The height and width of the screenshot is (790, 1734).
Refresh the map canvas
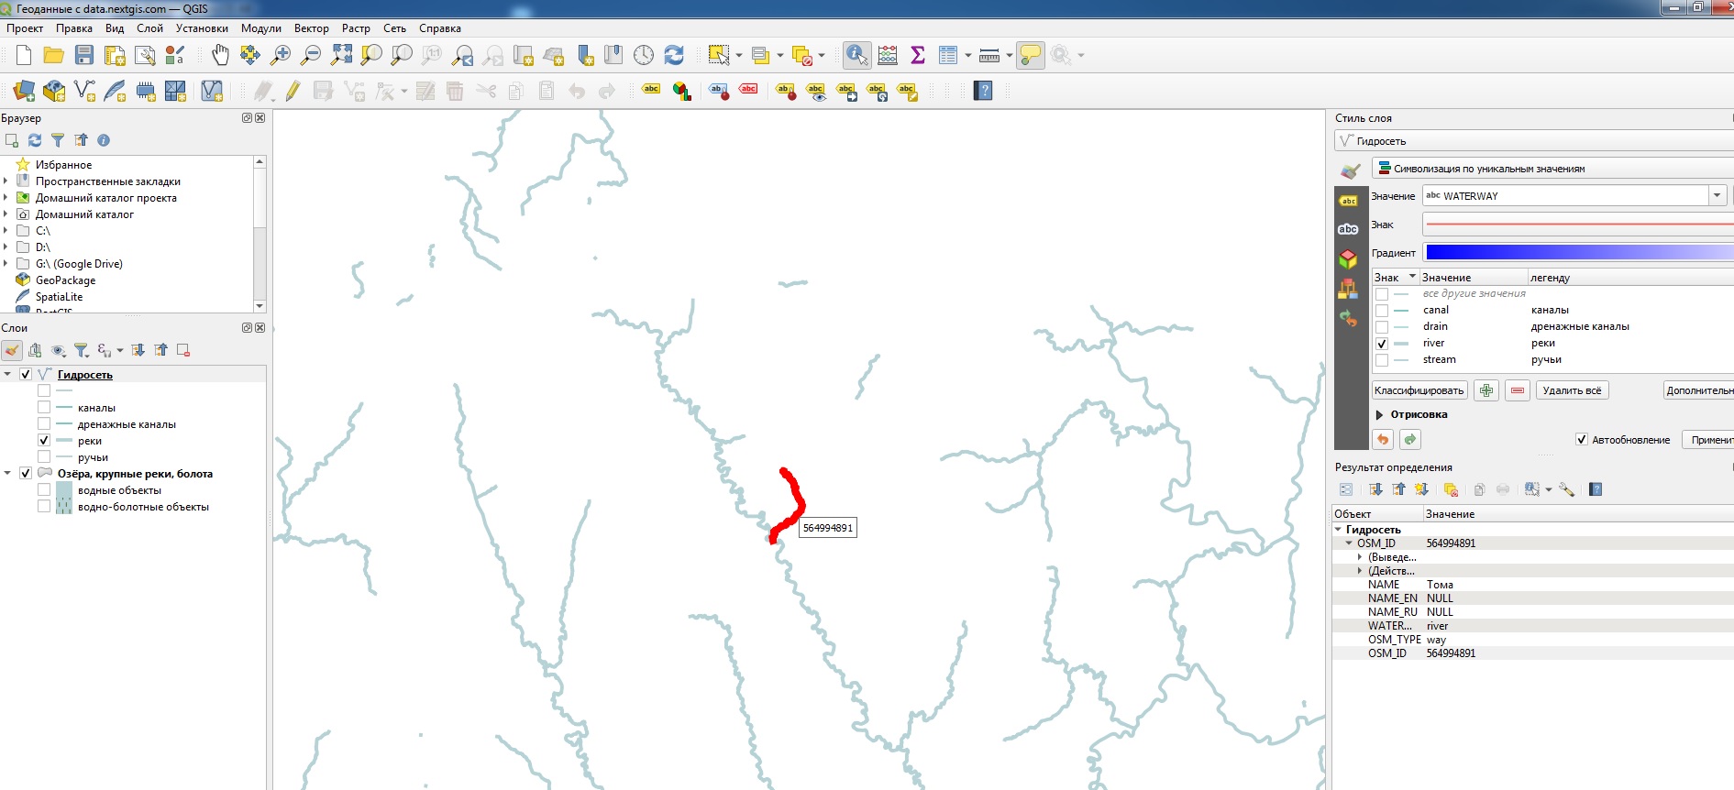click(674, 56)
